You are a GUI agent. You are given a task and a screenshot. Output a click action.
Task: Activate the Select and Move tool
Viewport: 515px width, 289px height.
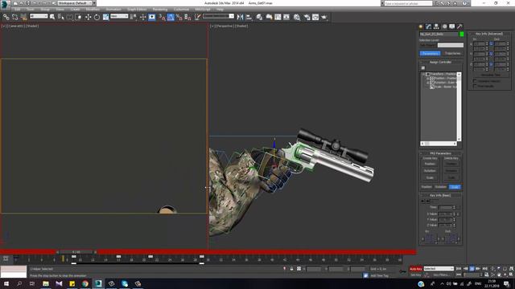click(88, 17)
